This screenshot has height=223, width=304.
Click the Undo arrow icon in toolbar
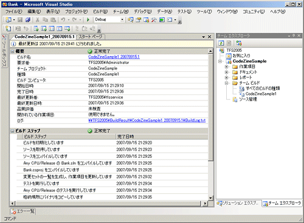63,19
